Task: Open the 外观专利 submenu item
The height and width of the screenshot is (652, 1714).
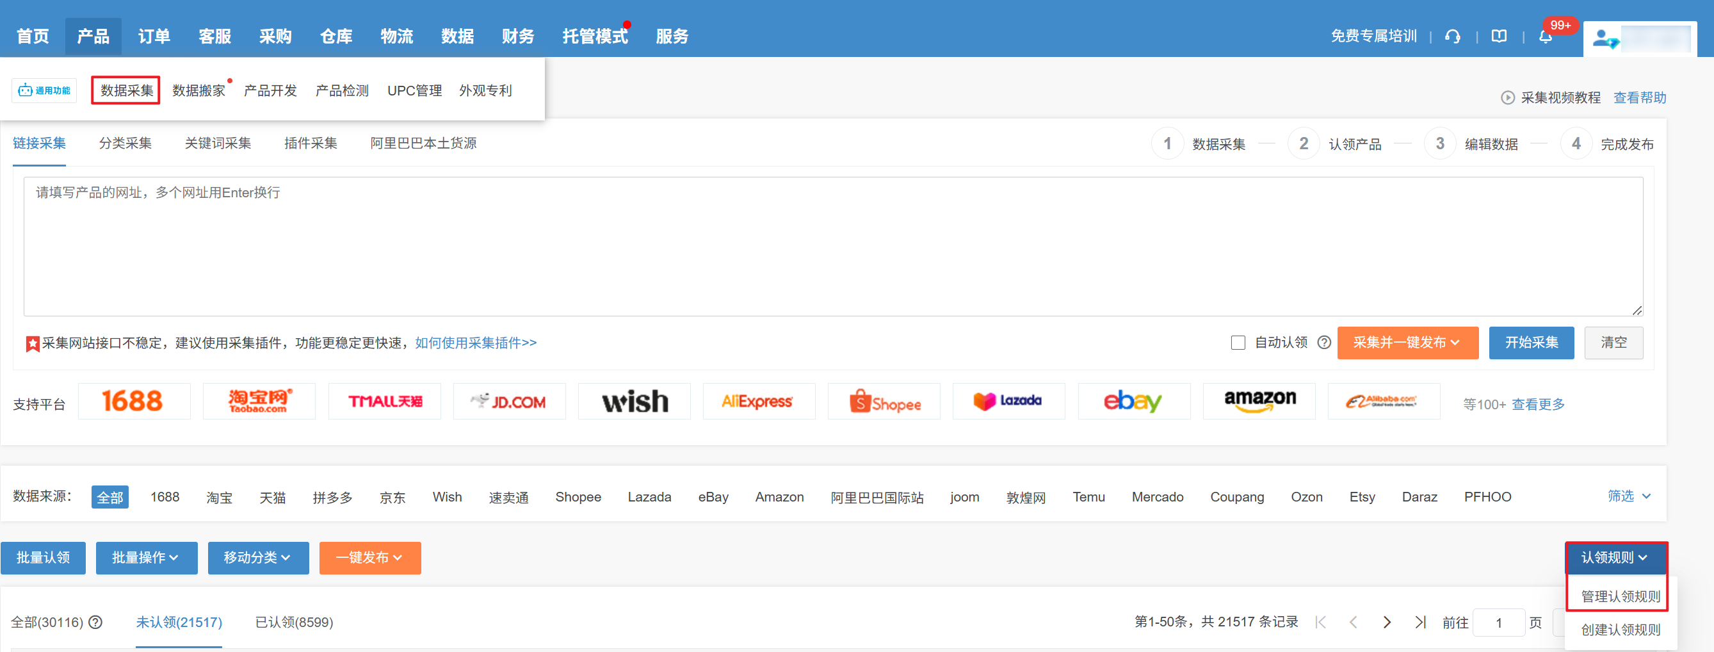Action: (x=485, y=90)
